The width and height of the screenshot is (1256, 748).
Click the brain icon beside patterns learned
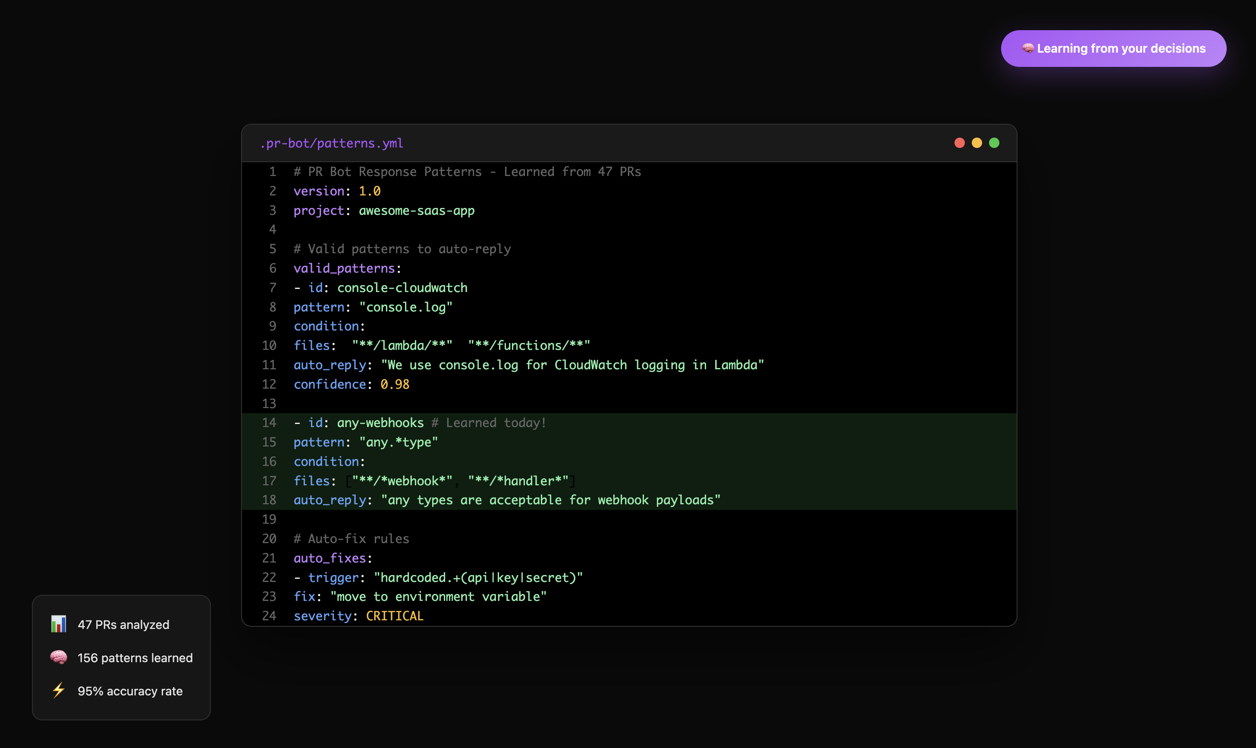[58, 657]
